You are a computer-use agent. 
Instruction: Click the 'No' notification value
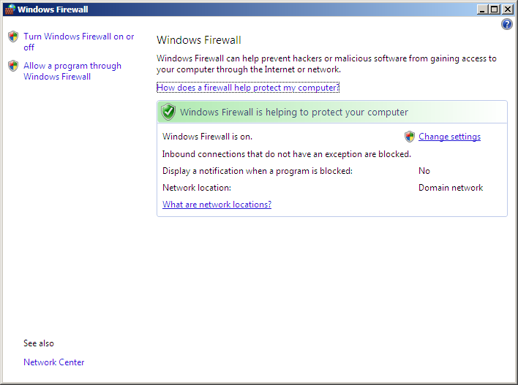(424, 170)
